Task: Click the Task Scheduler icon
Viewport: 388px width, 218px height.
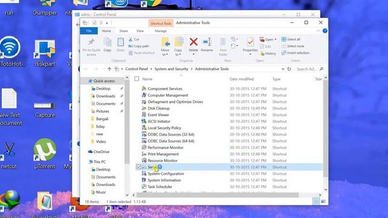Action: click(x=144, y=187)
